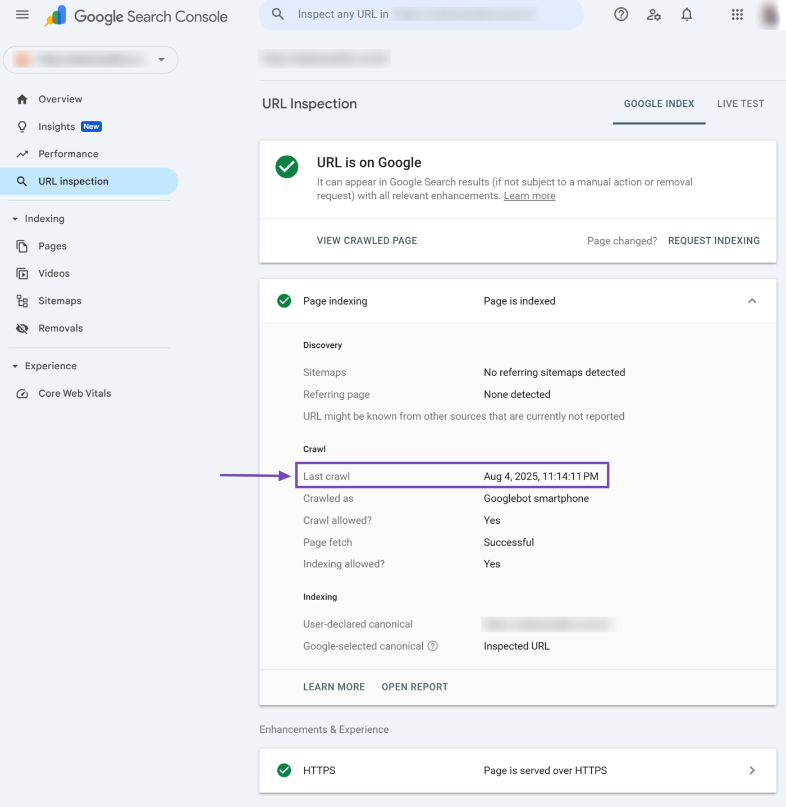This screenshot has height=807, width=786.
Task: Click the Successful page fetch value
Action: click(x=509, y=542)
